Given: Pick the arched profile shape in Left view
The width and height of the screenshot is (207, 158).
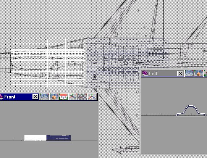Looking at the screenshot, I should pyautogui.click(x=191, y=111).
